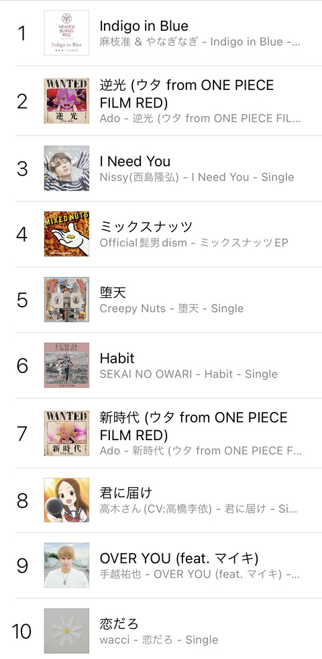Tap the 君に届け anime girl cover art
Screen dimensions: 322x659
click(66, 500)
